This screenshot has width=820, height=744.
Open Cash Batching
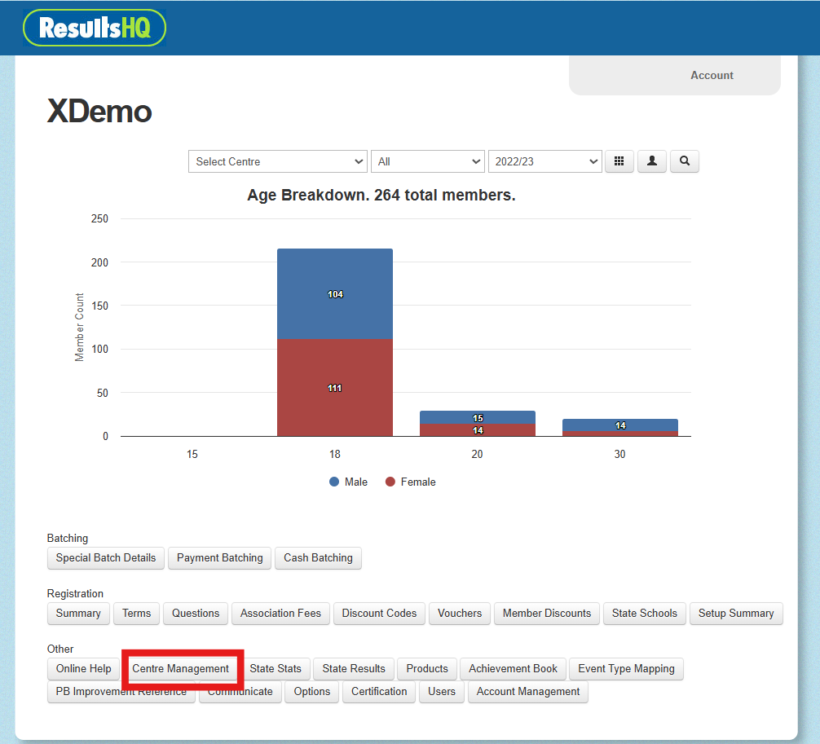point(318,558)
